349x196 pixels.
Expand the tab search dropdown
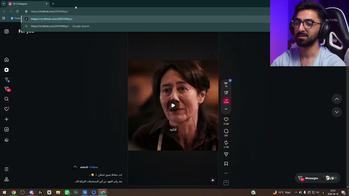(4, 4)
